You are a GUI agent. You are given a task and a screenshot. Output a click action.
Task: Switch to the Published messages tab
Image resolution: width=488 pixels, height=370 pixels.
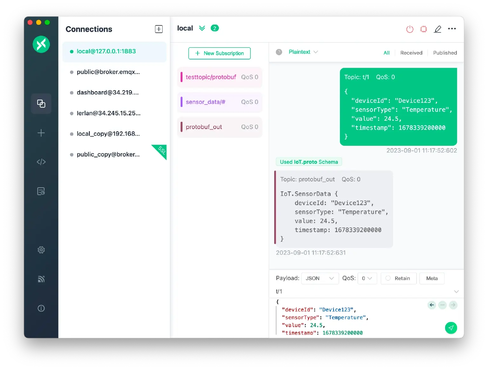coord(445,53)
